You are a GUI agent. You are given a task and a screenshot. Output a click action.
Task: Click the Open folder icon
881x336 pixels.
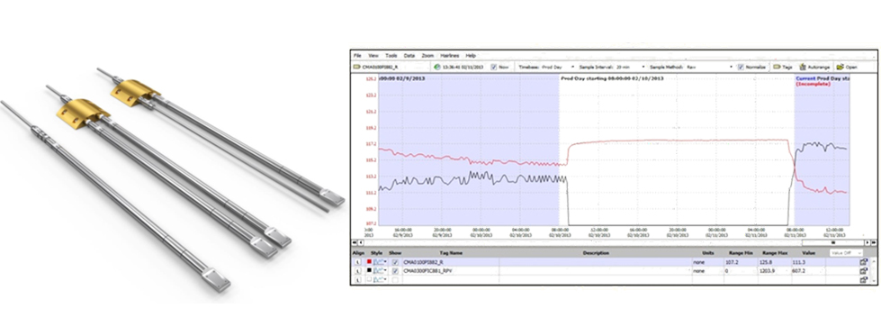click(x=840, y=67)
